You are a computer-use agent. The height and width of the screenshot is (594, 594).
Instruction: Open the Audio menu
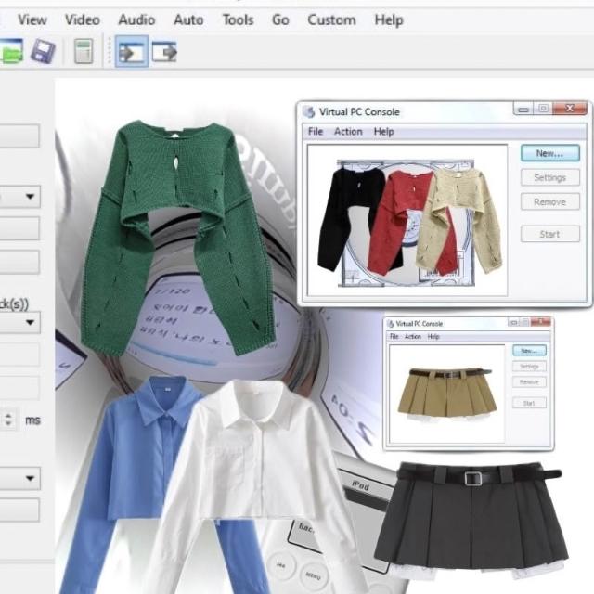[136, 19]
